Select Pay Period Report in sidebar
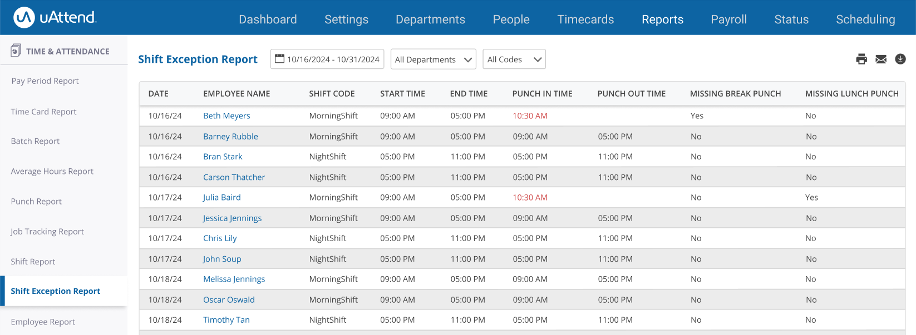Viewport: 916px width, 335px height. (45, 81)
